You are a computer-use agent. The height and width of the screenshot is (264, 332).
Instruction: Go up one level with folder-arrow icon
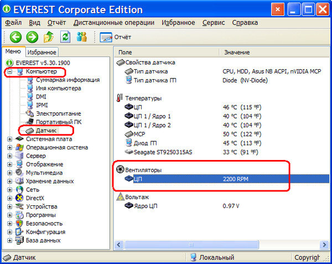coord(49,37)
